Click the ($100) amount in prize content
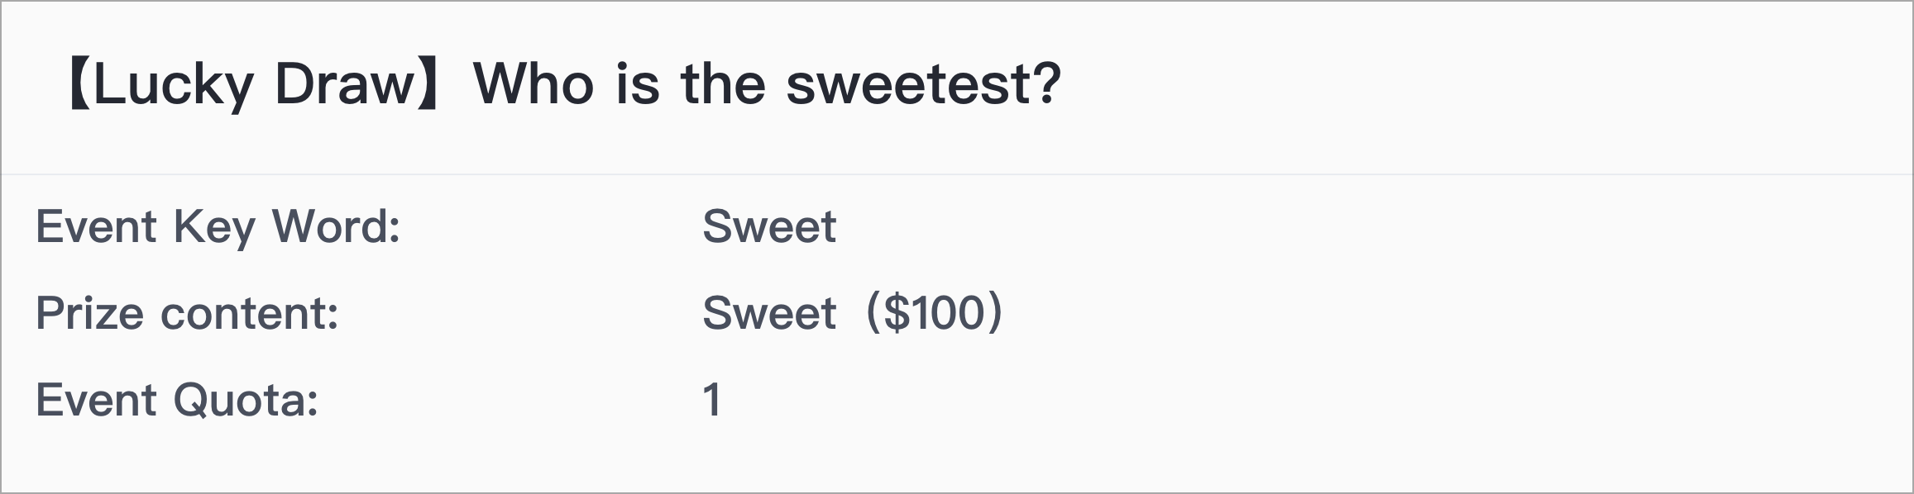This screenshot has height=494, width=1914. (x=935, y=313)
